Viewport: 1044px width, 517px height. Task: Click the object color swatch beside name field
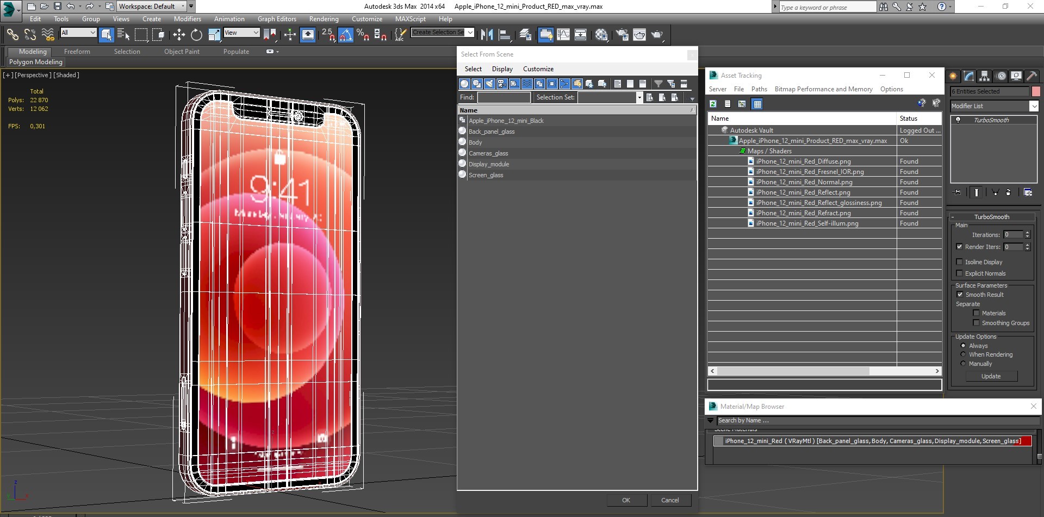coord(1036,91)
